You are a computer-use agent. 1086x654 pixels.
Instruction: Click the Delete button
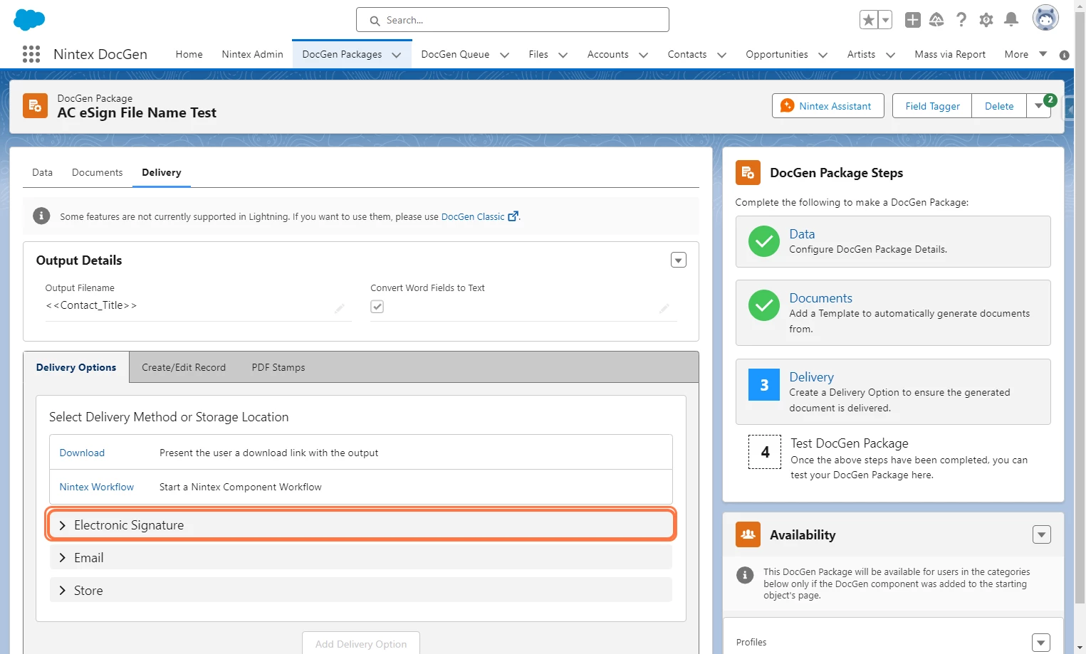coord(999,106)
